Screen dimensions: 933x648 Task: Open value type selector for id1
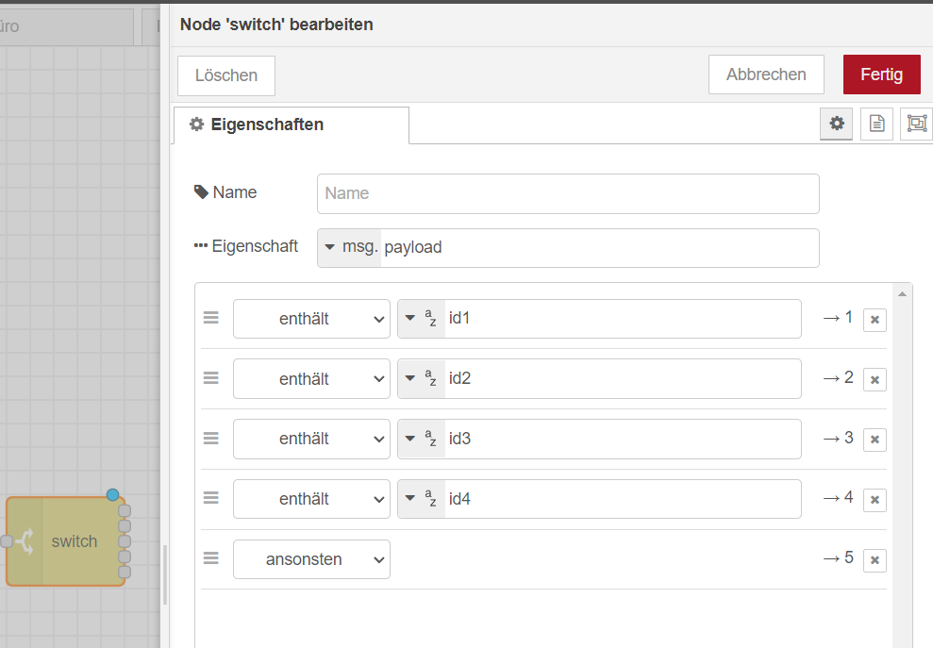tap(421, 319)
